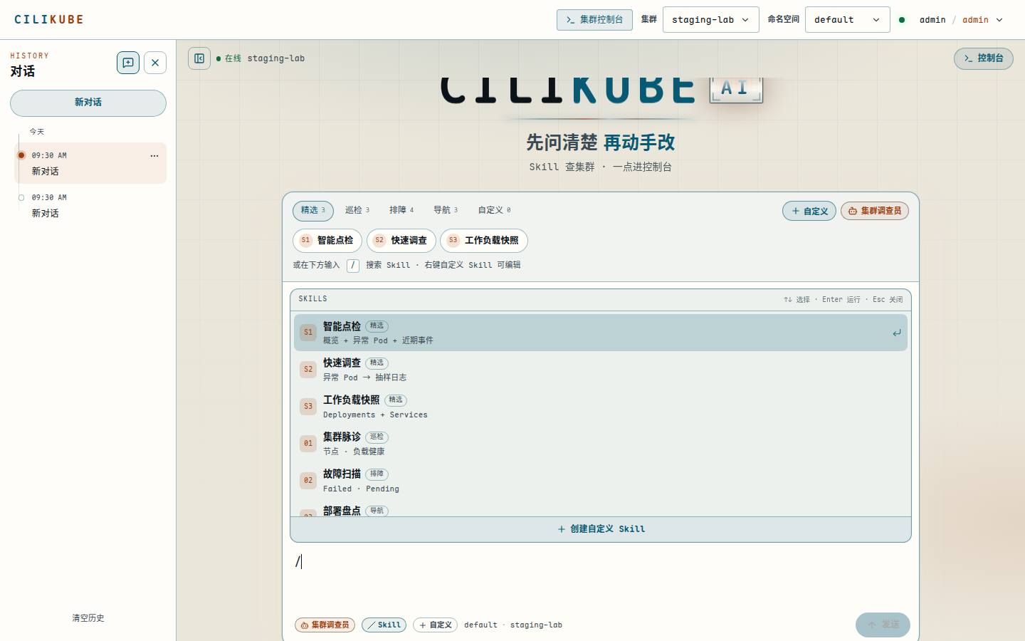Click 'Deployments + Services' description text
This screenshot has width=1025, height=641.
tap(375, 415)
